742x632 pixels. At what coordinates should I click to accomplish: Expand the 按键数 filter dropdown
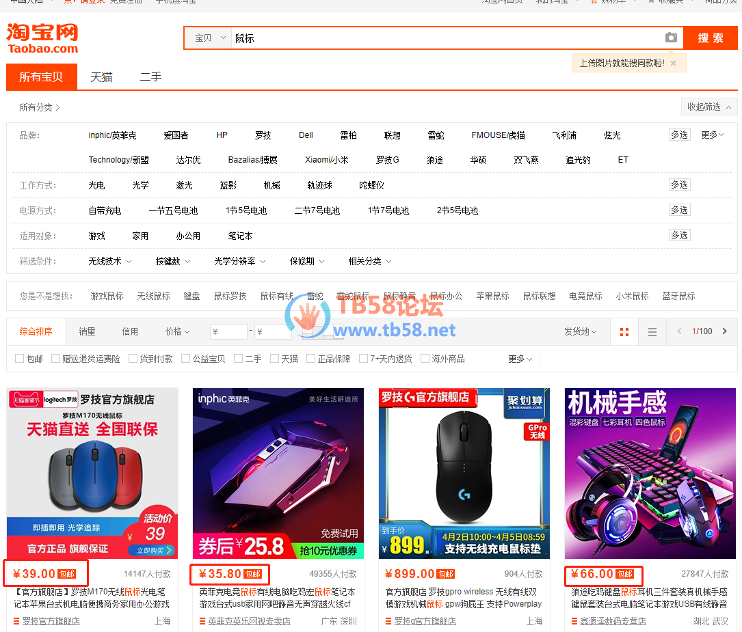(x=173, y=262)
